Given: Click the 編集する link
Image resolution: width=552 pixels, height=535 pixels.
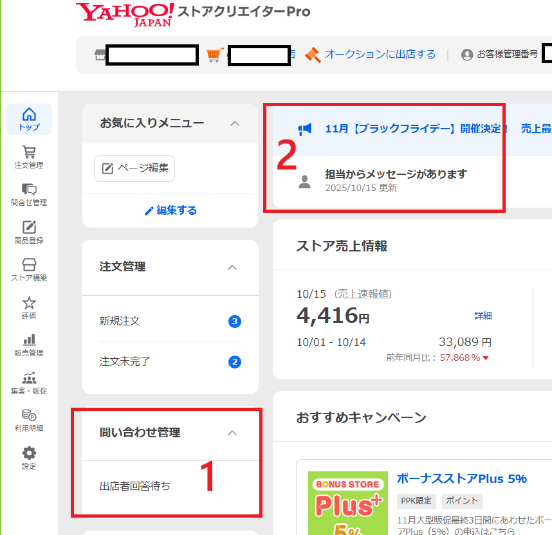Looking at the screenshot, I should click(170, 210).
